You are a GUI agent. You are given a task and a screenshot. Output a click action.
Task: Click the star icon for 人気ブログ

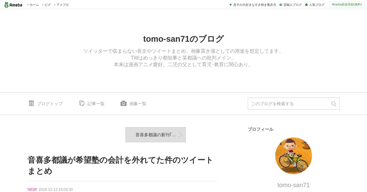306,5
